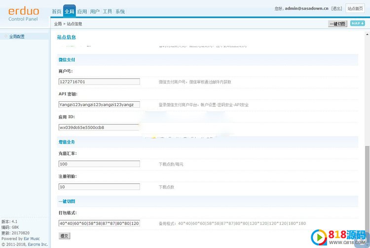370x248 pixels.
Task: Click the 充值汇率 input field
Action: (x=99, y=164)
